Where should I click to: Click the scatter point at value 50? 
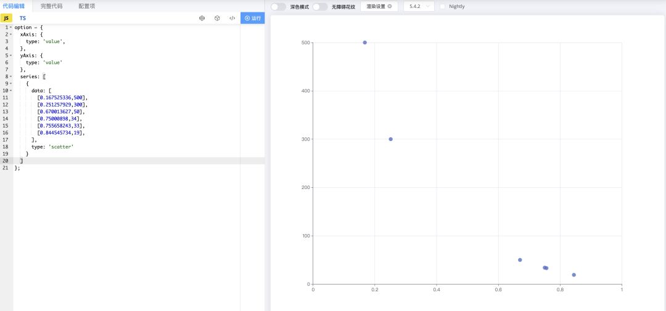coord(520,260)
